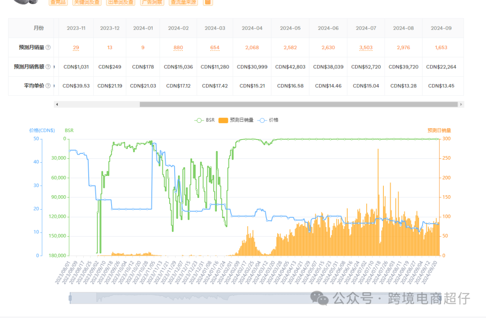
Task: Click the 关键词反查 button
Action: (x=87, y=2)
